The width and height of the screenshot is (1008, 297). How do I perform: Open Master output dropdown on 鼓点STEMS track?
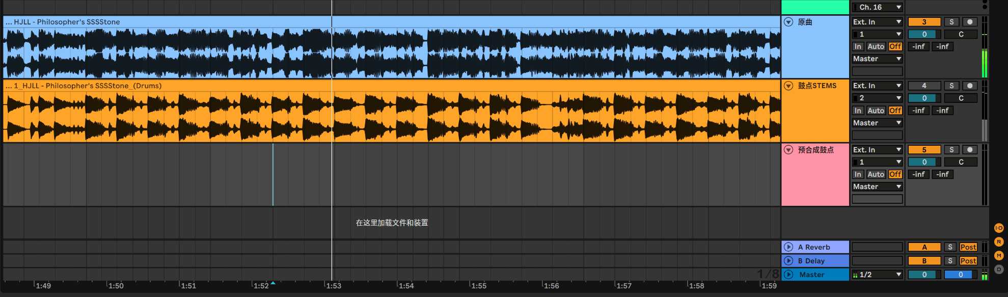point(877,123)
